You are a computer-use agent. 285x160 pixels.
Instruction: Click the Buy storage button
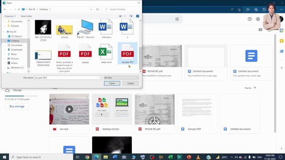pos(17,106)
